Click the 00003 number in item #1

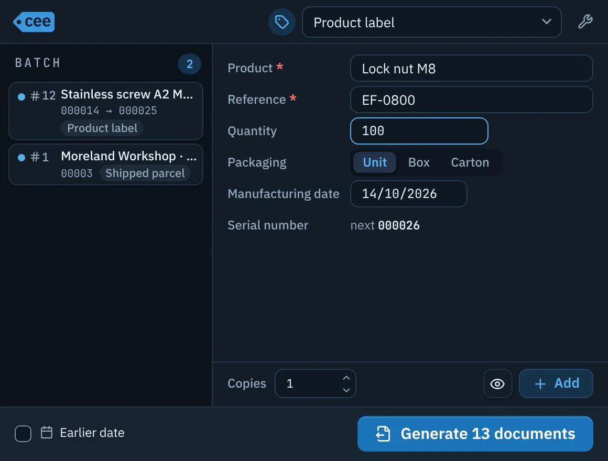pyautogui.click(x=77, y=173)
